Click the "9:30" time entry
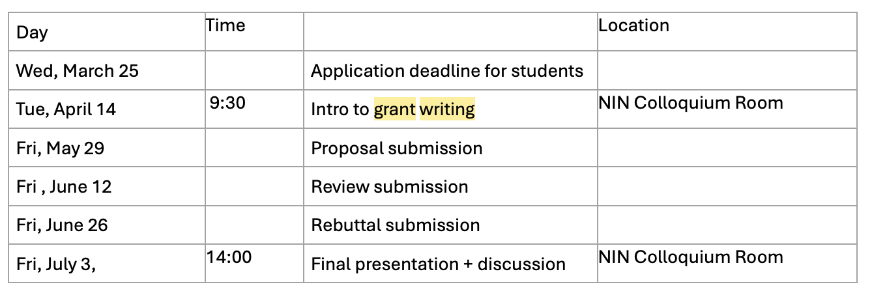The image size is (872, 289). coord(227,103)
